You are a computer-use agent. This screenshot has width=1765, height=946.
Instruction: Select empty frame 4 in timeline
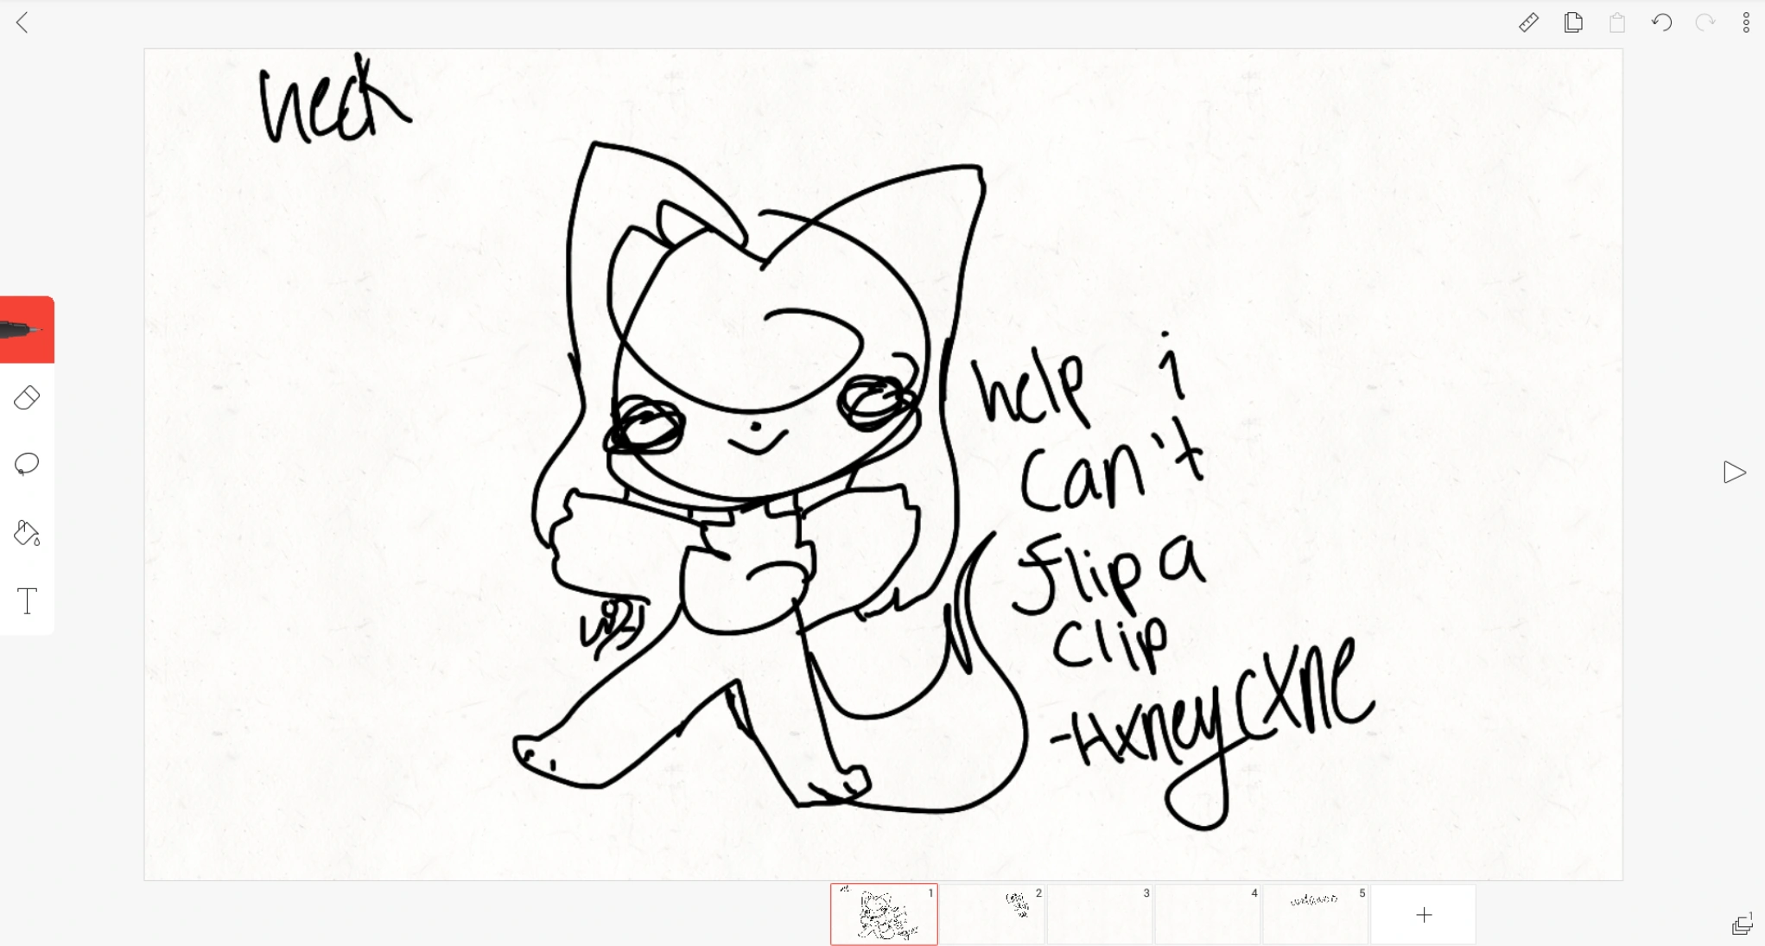point(1208,915)
